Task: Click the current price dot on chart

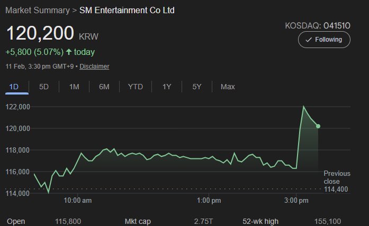Action: pyautogui.click(x=318, y=126)
